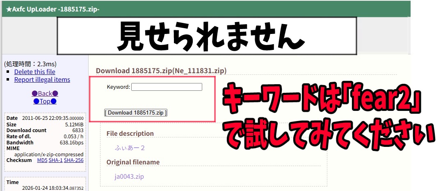Click the ja0043.zip original filename text
Image resolution: width=443 pixels, height=191 pixels.
coord(129,177)
